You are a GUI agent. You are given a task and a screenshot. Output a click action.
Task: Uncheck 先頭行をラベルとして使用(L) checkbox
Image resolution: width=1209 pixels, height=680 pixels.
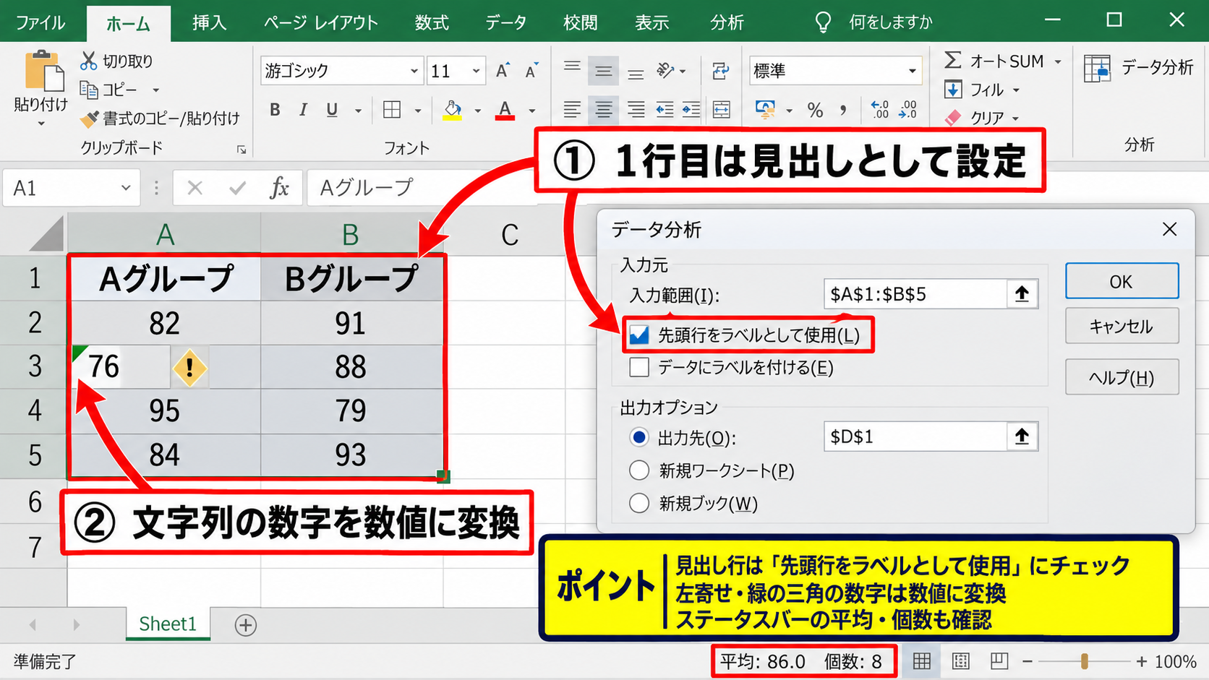tap(639, 335)
